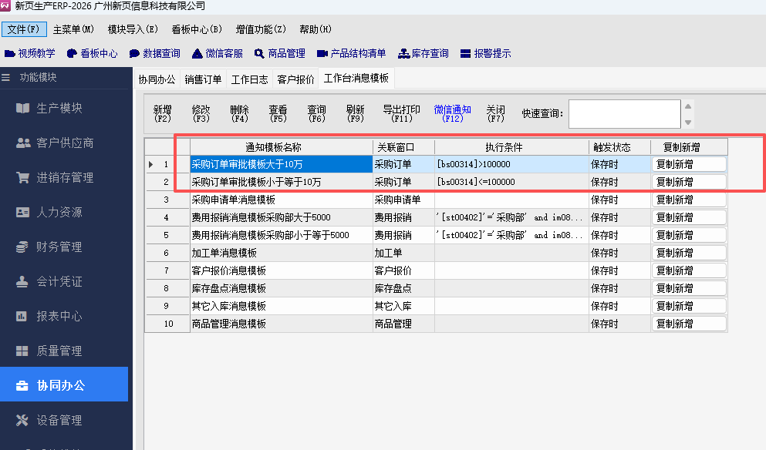The height and width of the screenshot is (450, 766).
Task: Switch to the 销售订单 tab
Action: [x=203, y=79]
